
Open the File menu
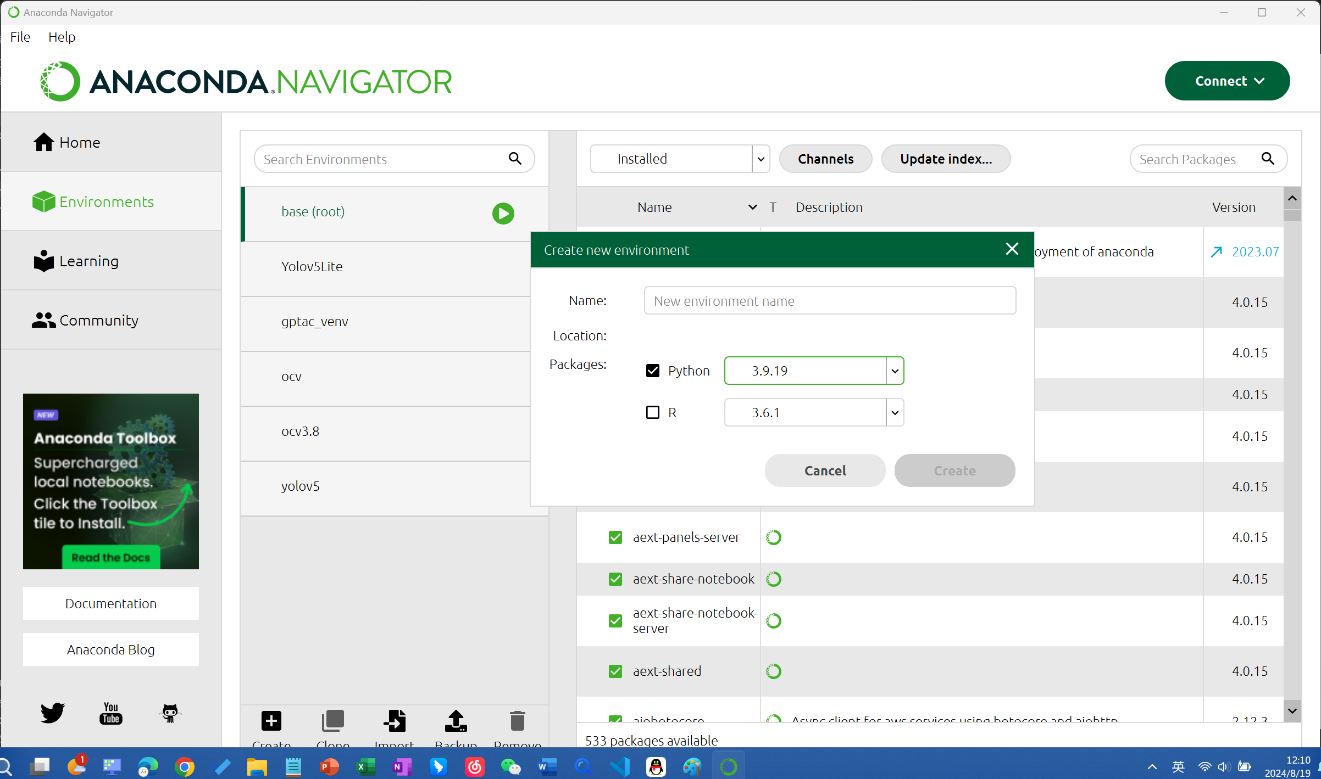pyautogui.click(x=20, y=37)
